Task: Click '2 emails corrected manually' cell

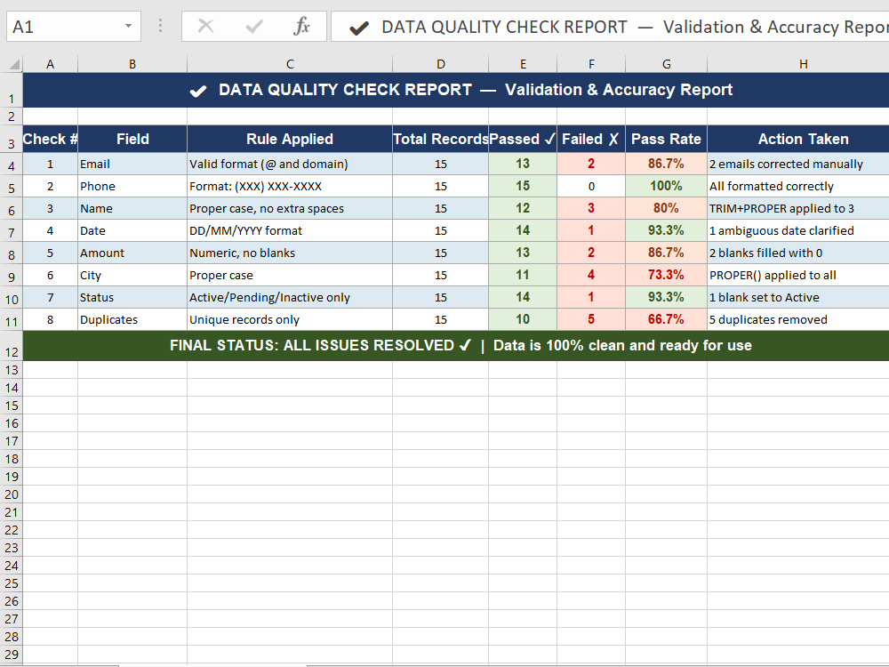Action: [x=798, y=164]
